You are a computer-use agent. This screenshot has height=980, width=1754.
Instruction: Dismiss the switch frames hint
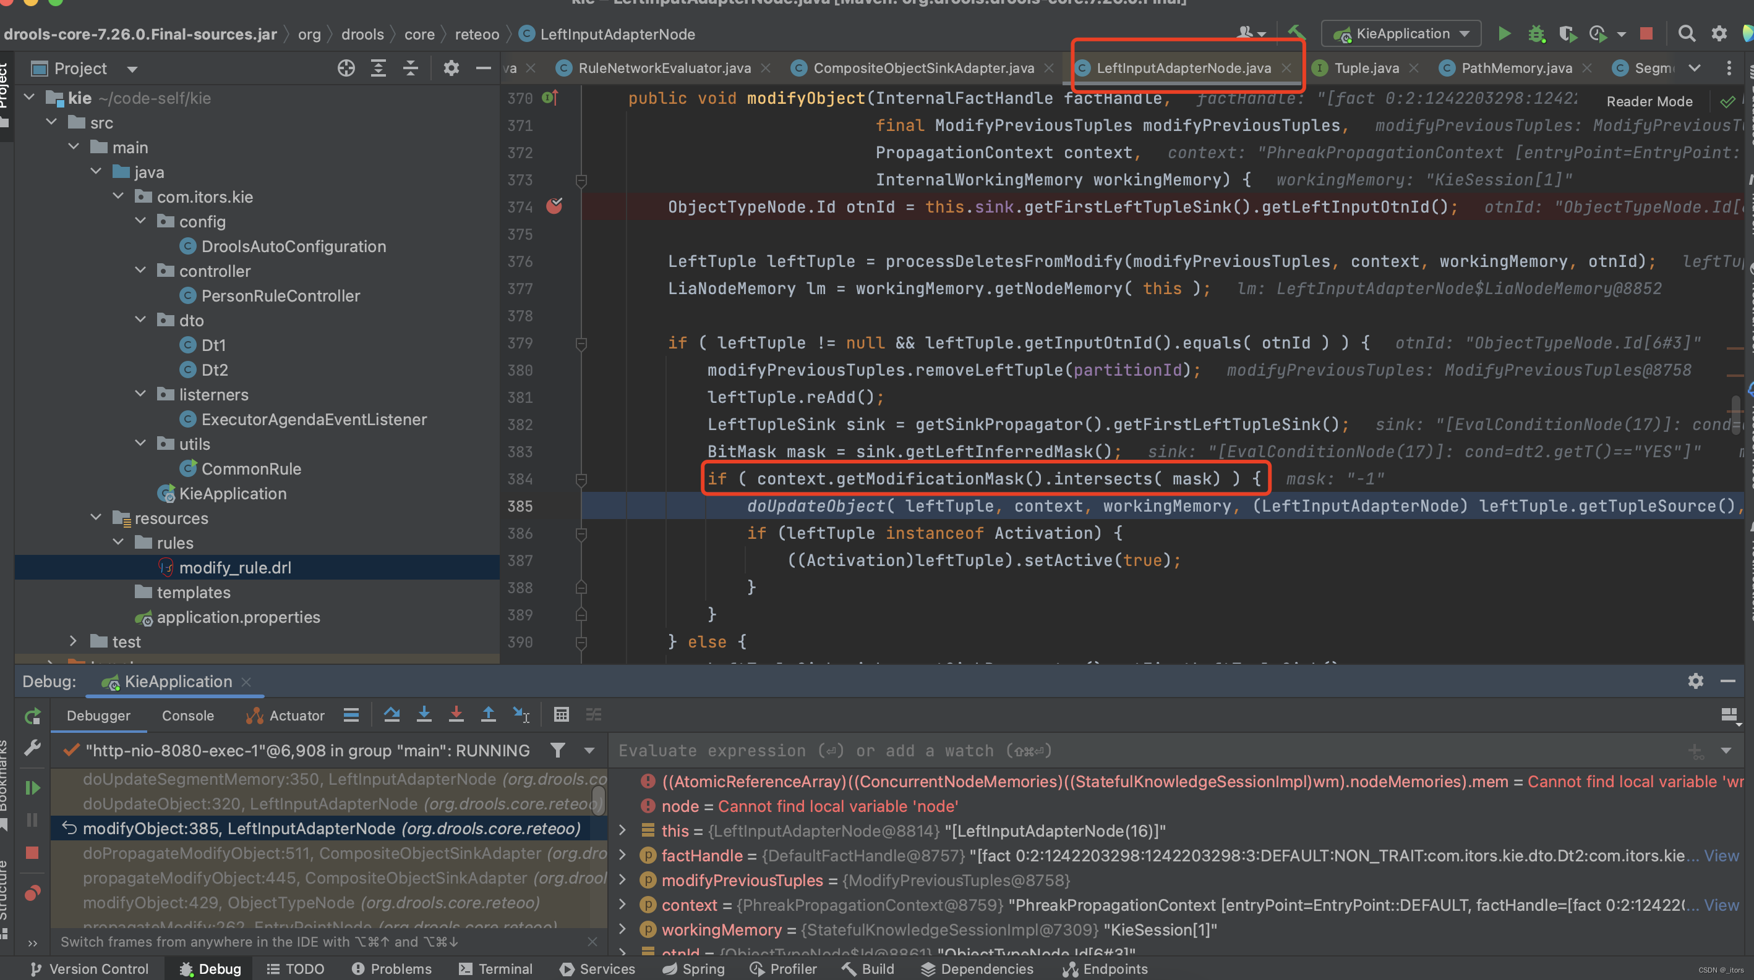(593, 941)
